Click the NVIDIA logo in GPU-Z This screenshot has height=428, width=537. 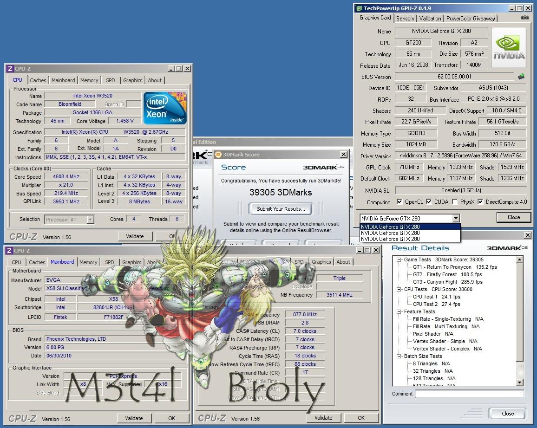509,47
